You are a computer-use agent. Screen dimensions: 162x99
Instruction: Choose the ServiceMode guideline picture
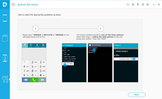(100, 63)
